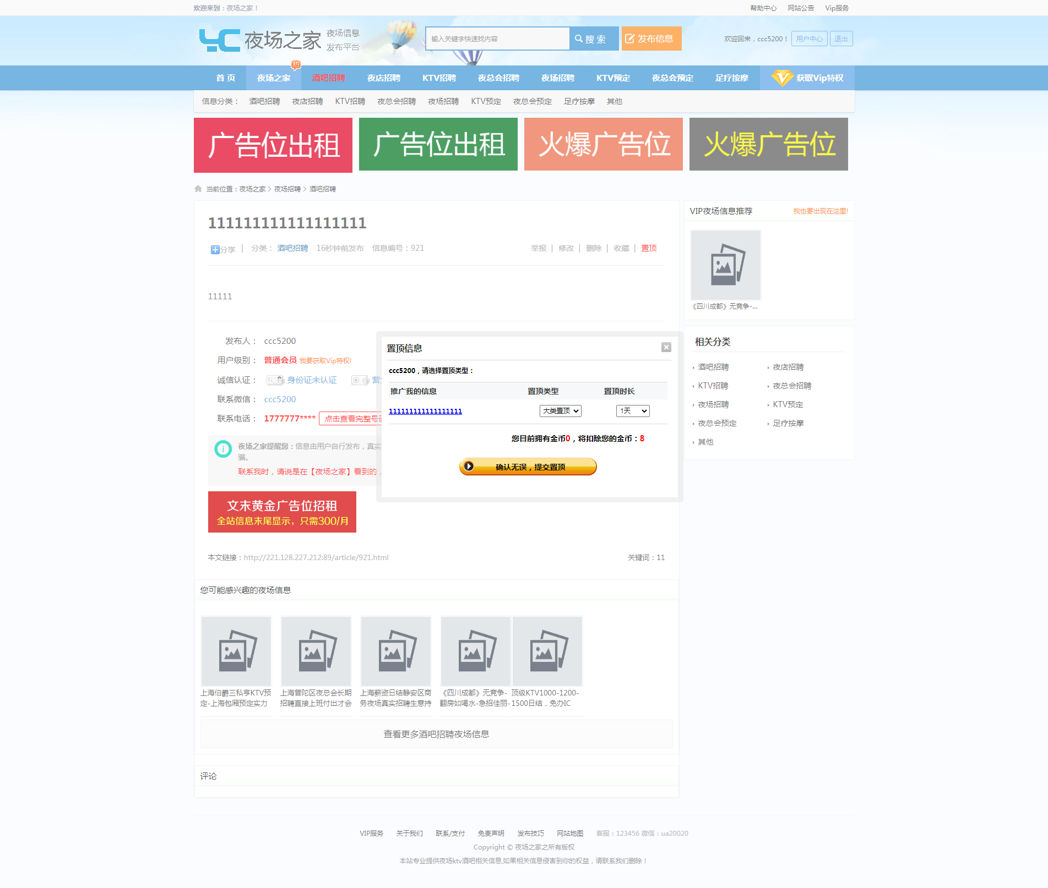Click the green info reminder icon
The height and width of the screenshot is (888, 1048).
(x=223, y=449)
